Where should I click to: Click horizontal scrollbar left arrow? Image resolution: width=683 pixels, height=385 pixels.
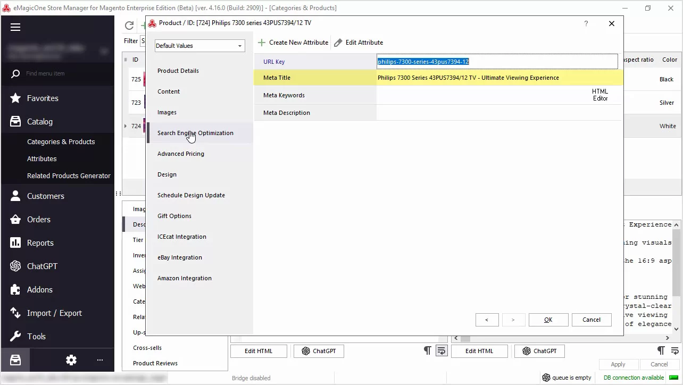456,338
